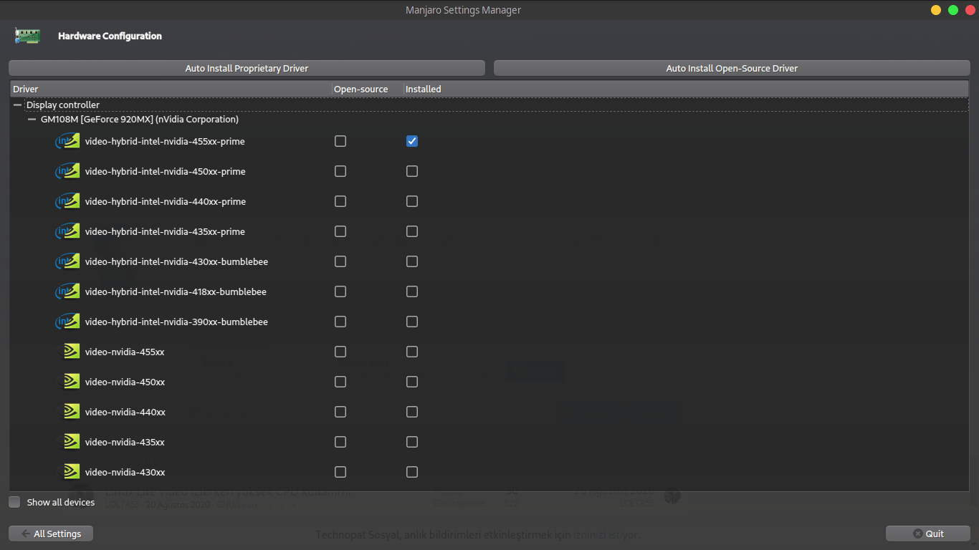The height and width of the screenshot is (550, 979).
Task: Check Installed for video-nvidia-430xx
Action: 412,472
